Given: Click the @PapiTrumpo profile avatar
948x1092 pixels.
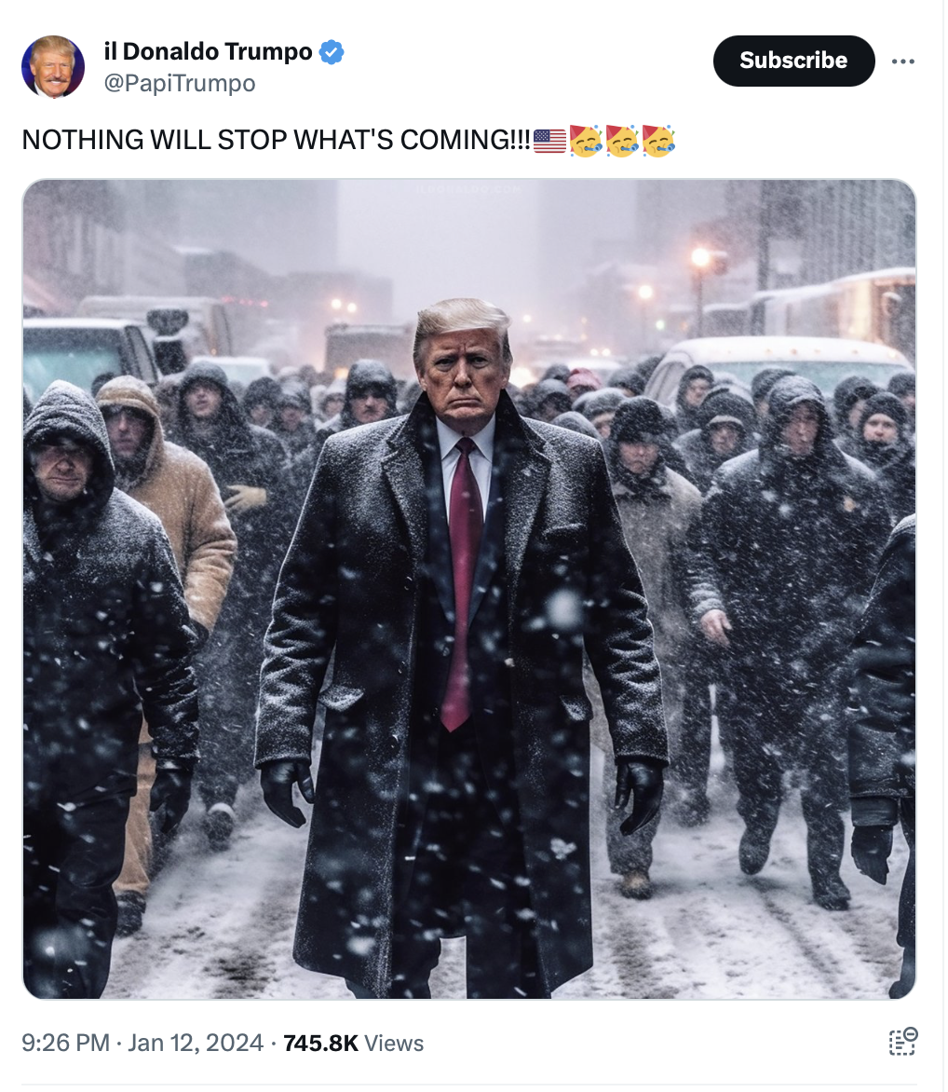Looking at the screenshot, I should coord(53,67).
